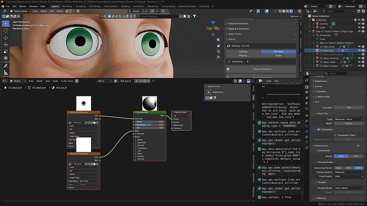Expand CC_Base_Tongue in the outliner
Image resolution: width=367 pixels, height=206 pixels.
click(x=314, y=66)
